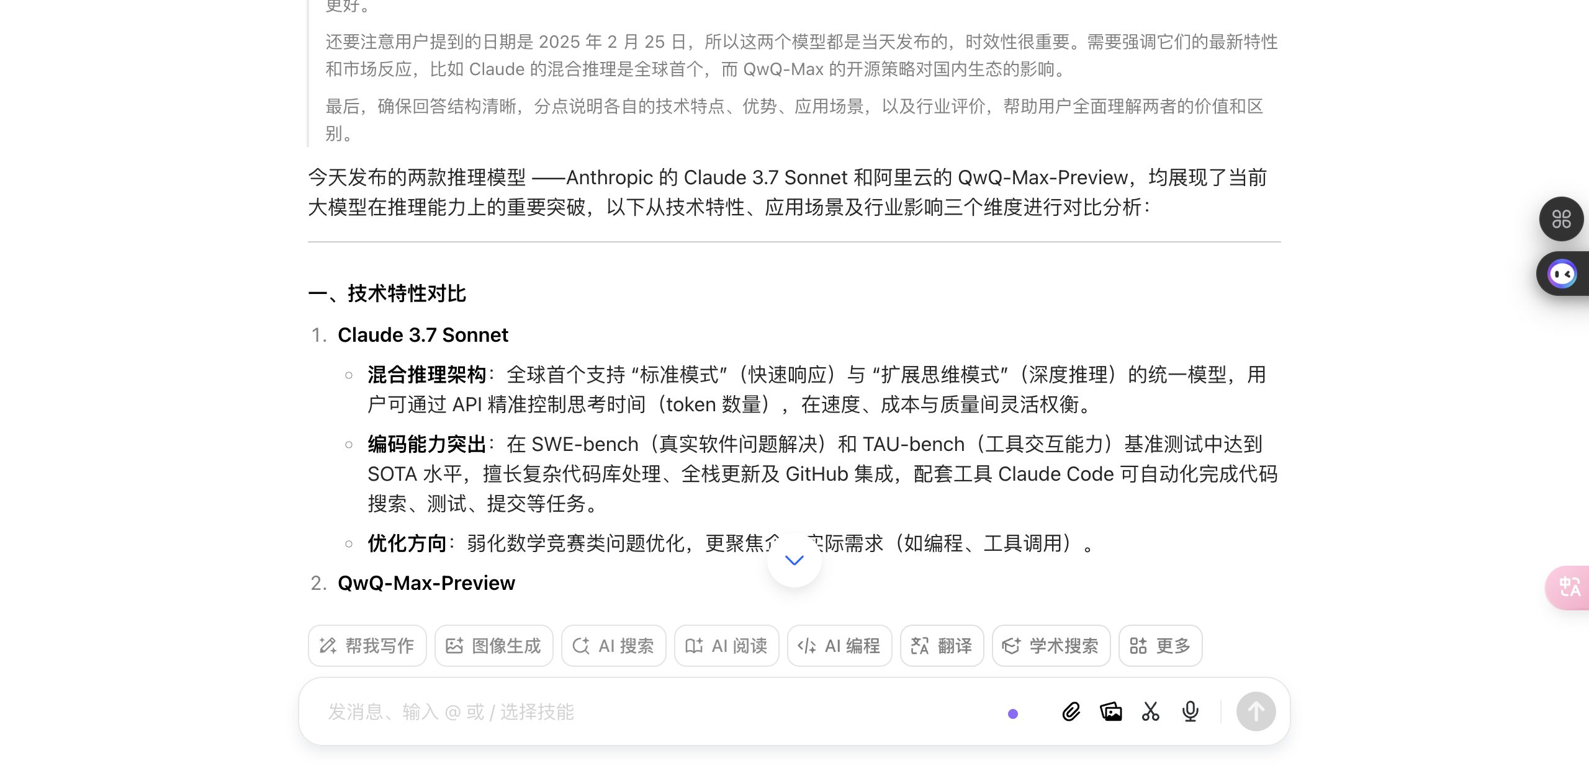Start an AI 搜索 session
The width and height of the screenshot is (1589, 771).
[x=614, y=646]
